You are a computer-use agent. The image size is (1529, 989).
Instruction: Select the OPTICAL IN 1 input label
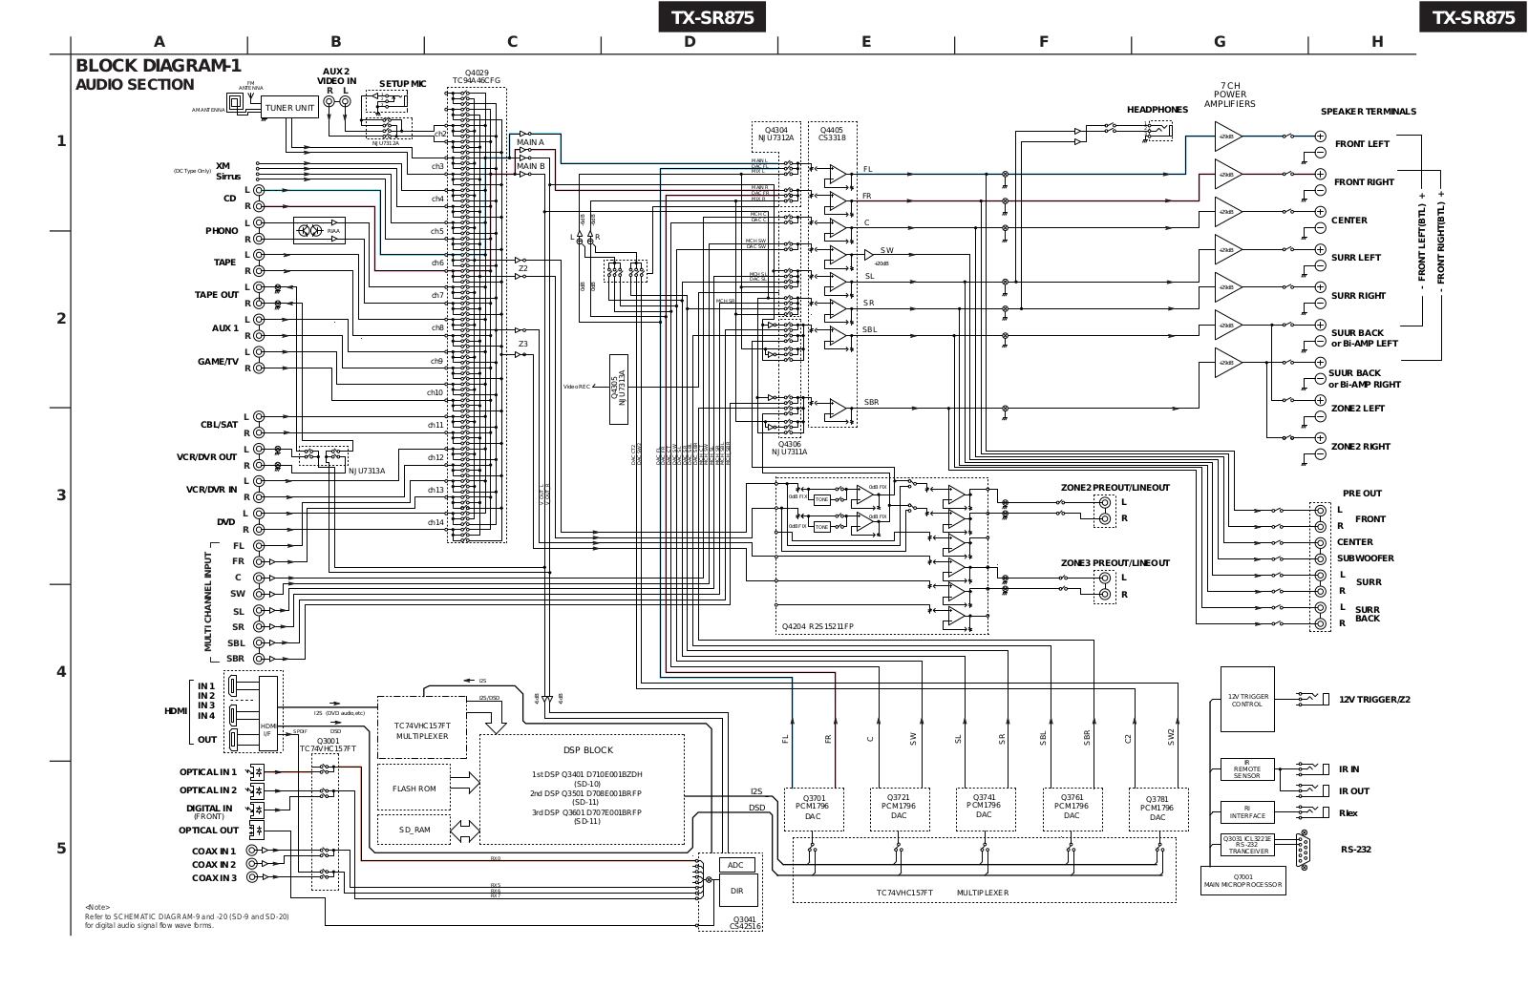click(x=207, y=772)
